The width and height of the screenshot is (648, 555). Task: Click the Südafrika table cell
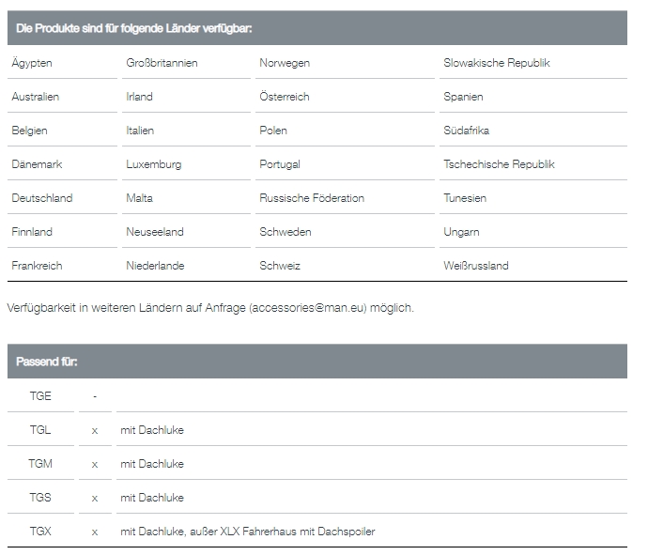467,131
